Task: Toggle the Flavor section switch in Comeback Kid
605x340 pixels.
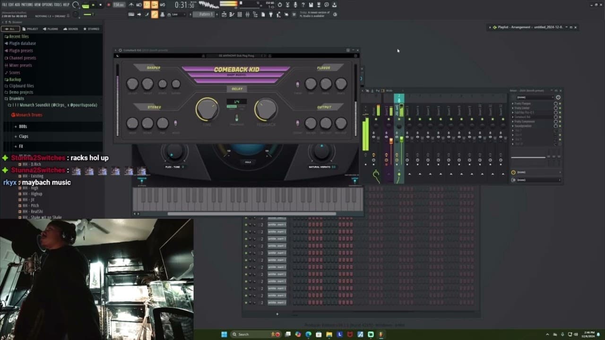Action: pyautogui.click(x=297, y=85)
